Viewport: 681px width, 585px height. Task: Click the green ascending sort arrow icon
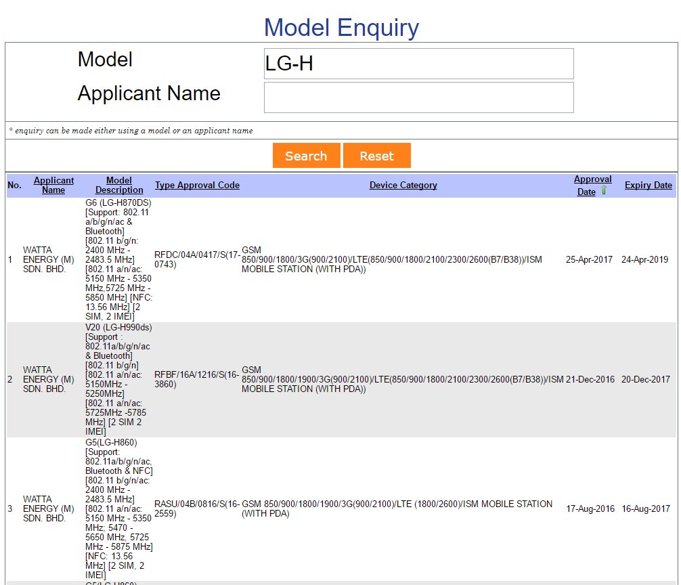pos(604,192)
